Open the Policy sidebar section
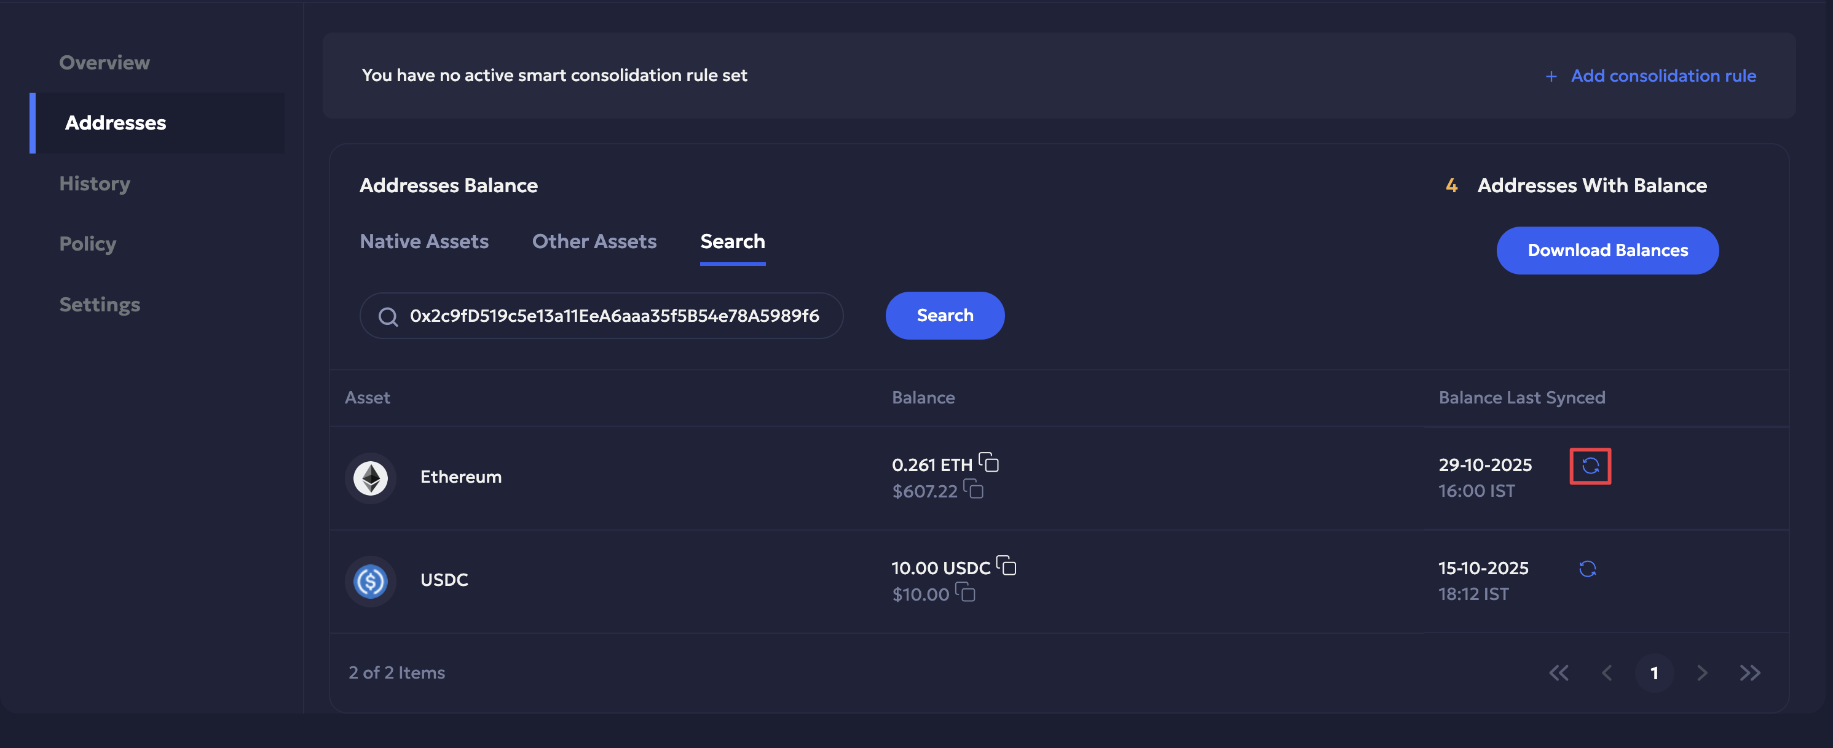The width and height of the screenshot is (1833, 748). pos(87,244)
